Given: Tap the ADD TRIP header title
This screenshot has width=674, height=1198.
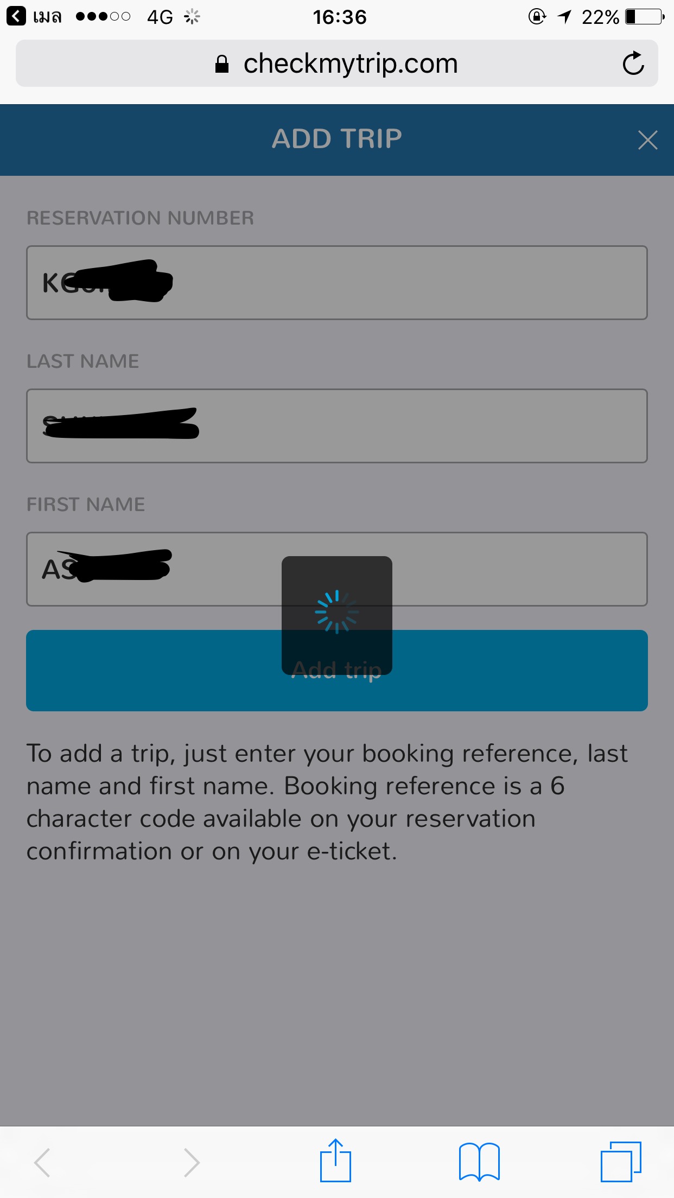Looking at the screenshot, I should [x=337, y=139].
